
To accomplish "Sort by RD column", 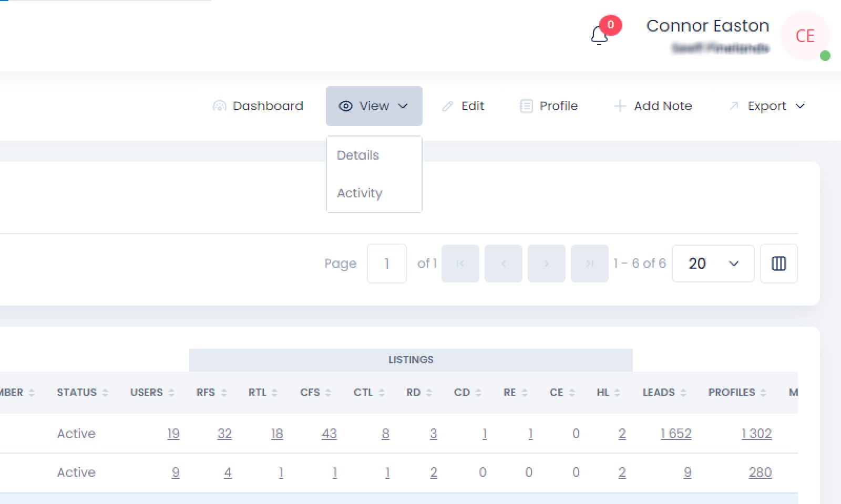I will [419, 393].
